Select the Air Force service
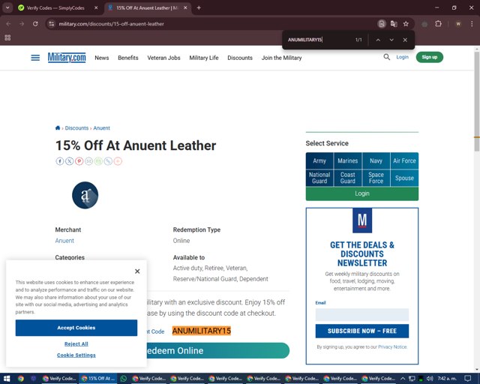 (404, 160)
